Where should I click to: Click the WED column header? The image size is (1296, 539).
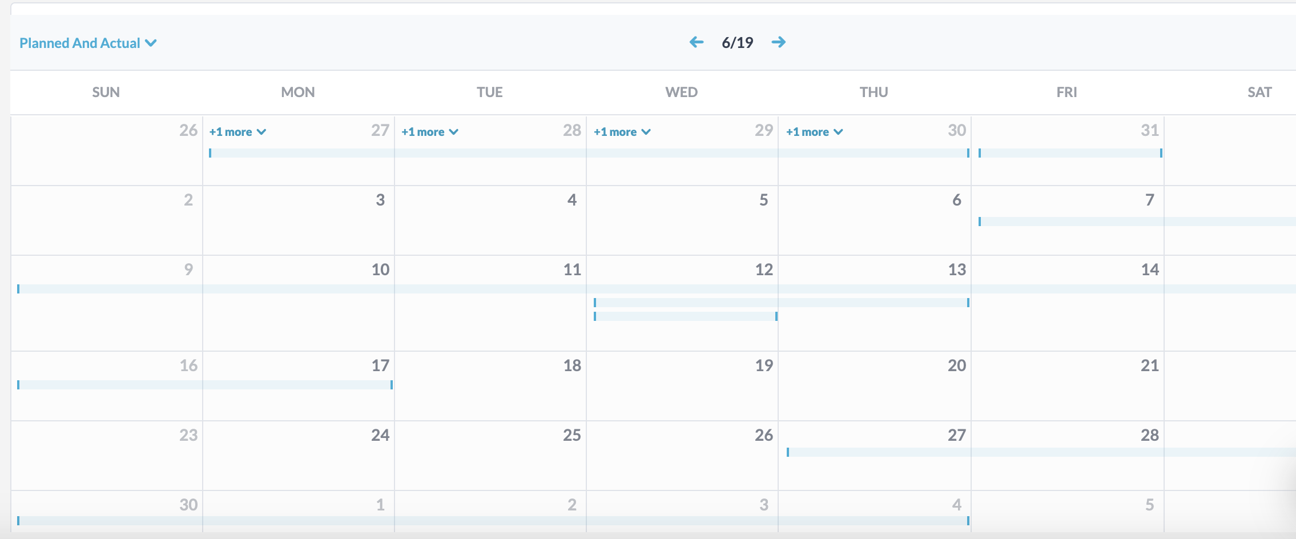click(682, 92)
